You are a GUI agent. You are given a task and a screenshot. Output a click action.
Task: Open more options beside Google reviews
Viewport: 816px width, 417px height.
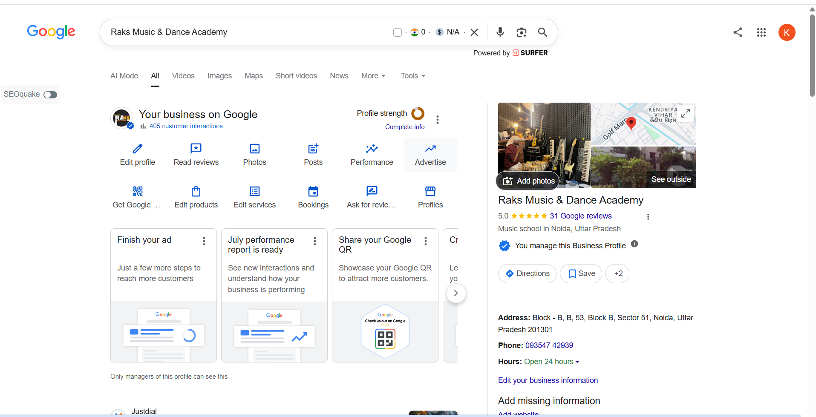[648, 217]
